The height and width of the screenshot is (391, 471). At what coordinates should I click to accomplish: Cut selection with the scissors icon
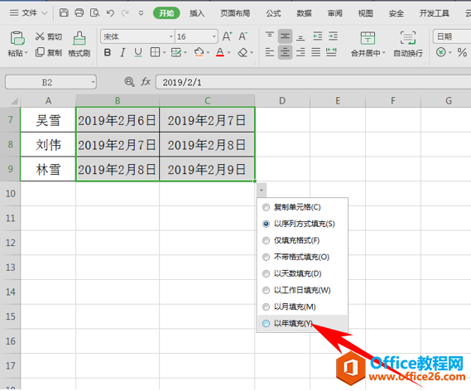(40, 36)
